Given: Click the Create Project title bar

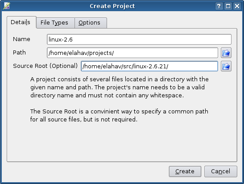Looking at the screenshot, I should click(112, 6).
